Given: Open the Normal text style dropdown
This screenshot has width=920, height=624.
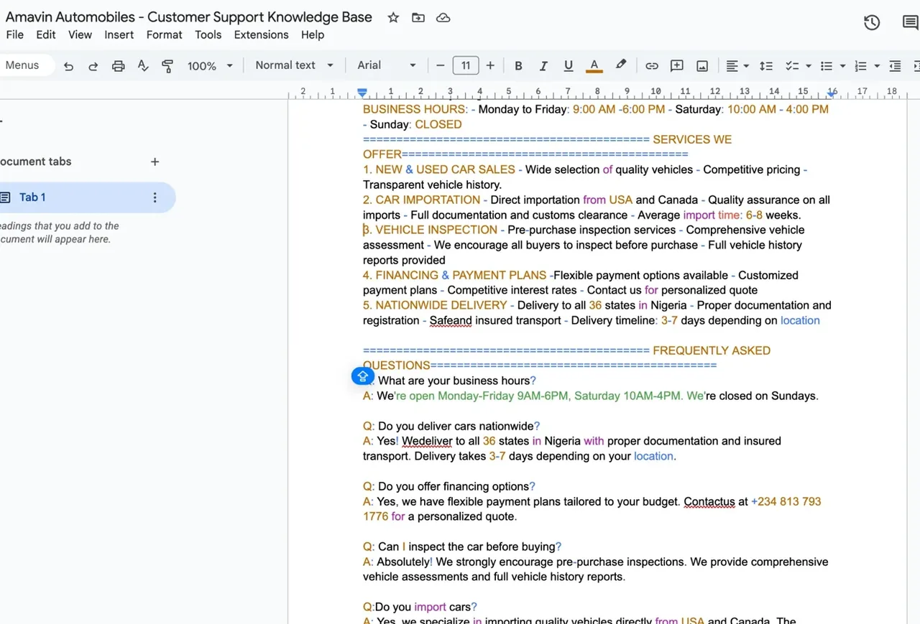Looking at the screenshot, I should pyautogui.click(x=295, y=65).
